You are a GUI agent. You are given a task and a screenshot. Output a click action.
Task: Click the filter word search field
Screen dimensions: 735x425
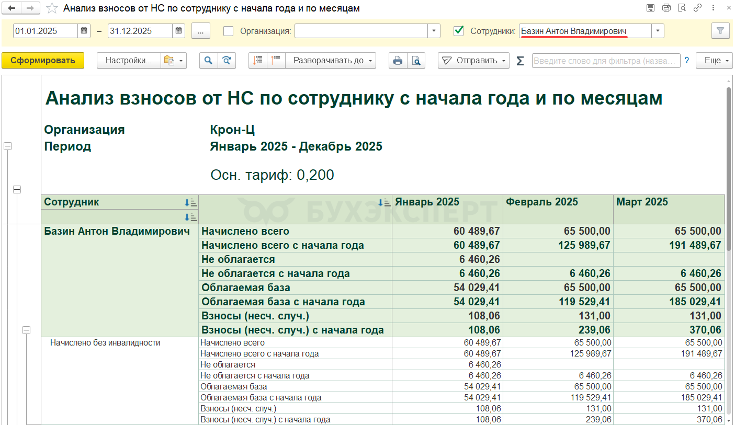tap(606, 61)
